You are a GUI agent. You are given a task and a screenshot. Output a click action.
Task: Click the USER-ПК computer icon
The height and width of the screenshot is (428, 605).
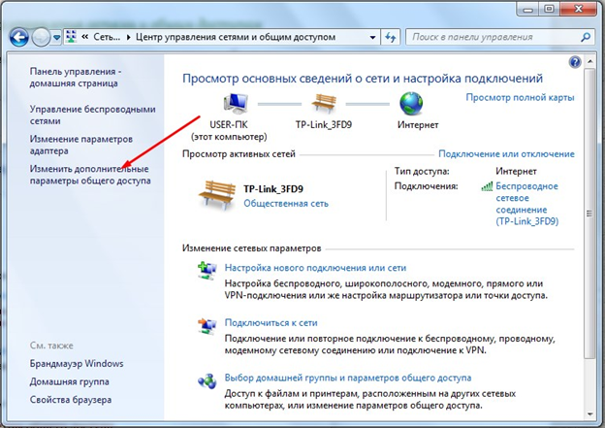coord(236,103)
